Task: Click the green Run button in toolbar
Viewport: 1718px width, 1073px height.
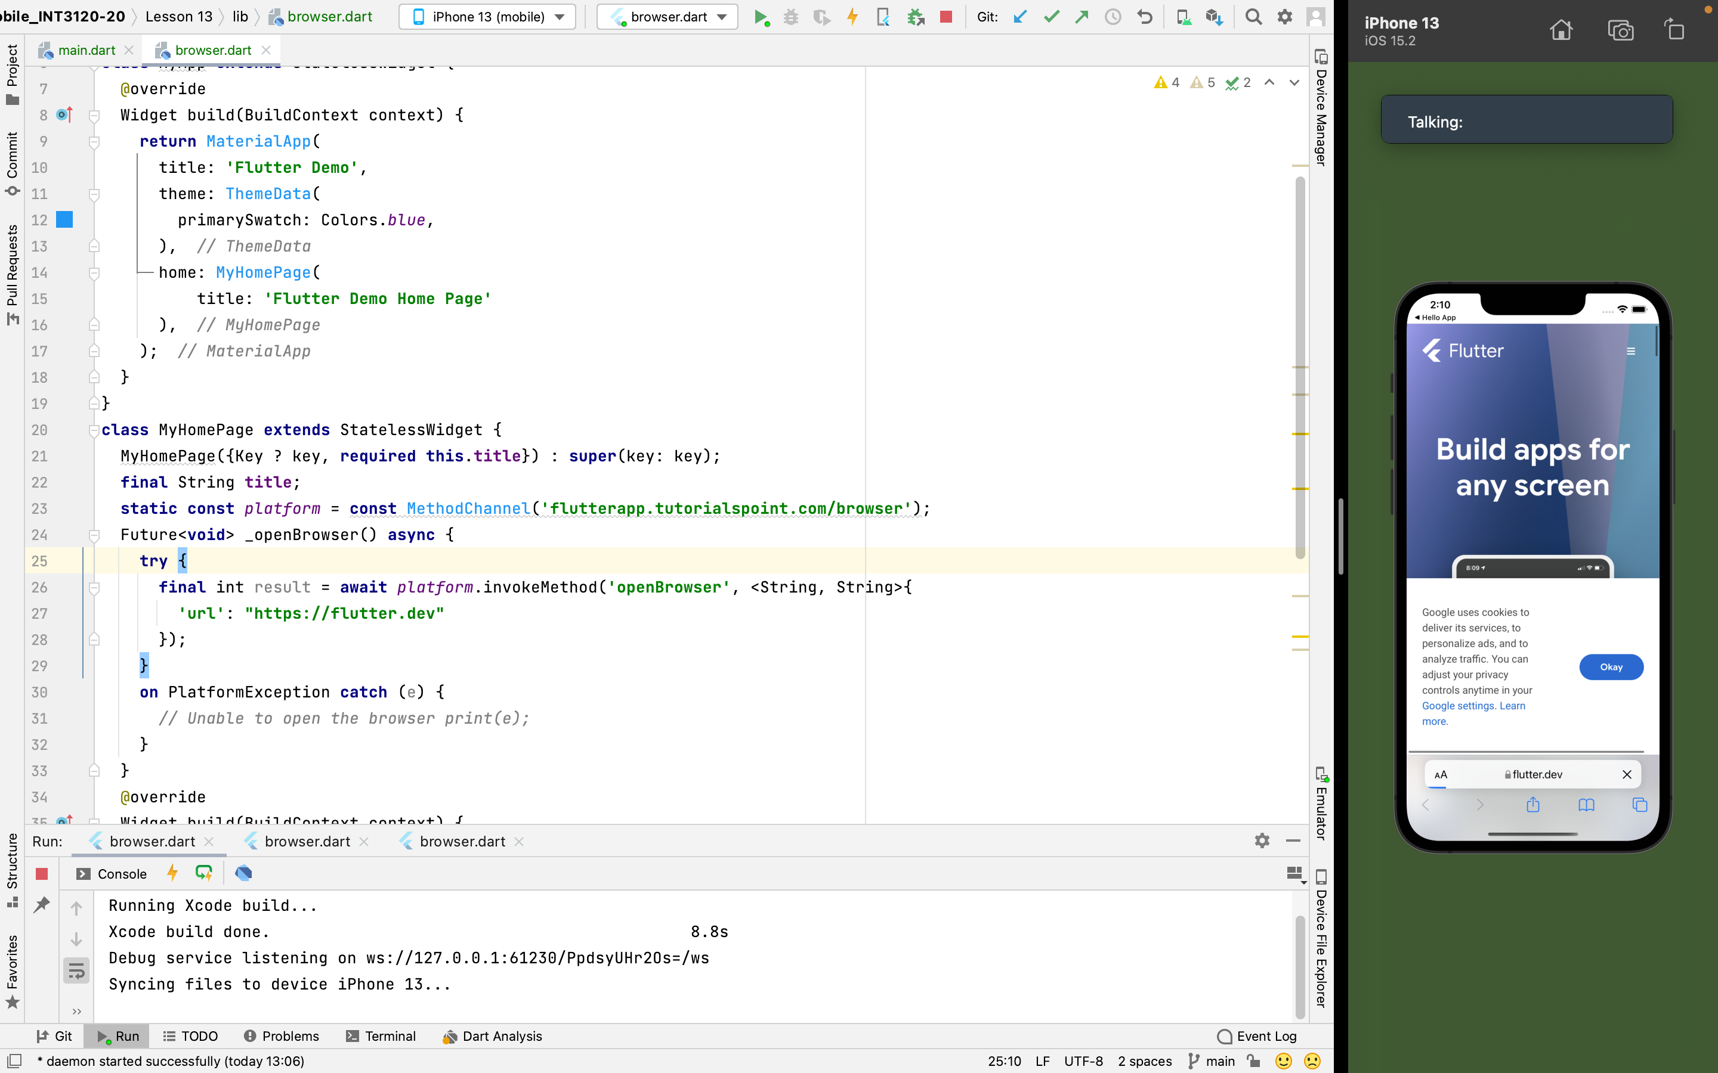Action: (761, 17)
